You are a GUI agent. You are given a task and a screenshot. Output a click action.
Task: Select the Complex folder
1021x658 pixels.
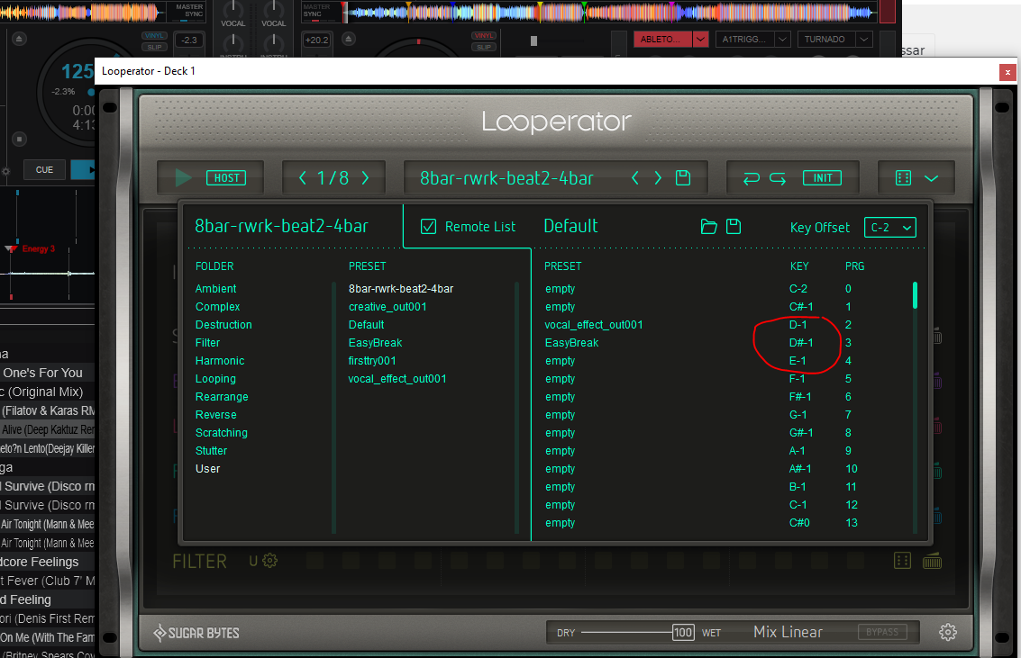(x=217, y=307)
